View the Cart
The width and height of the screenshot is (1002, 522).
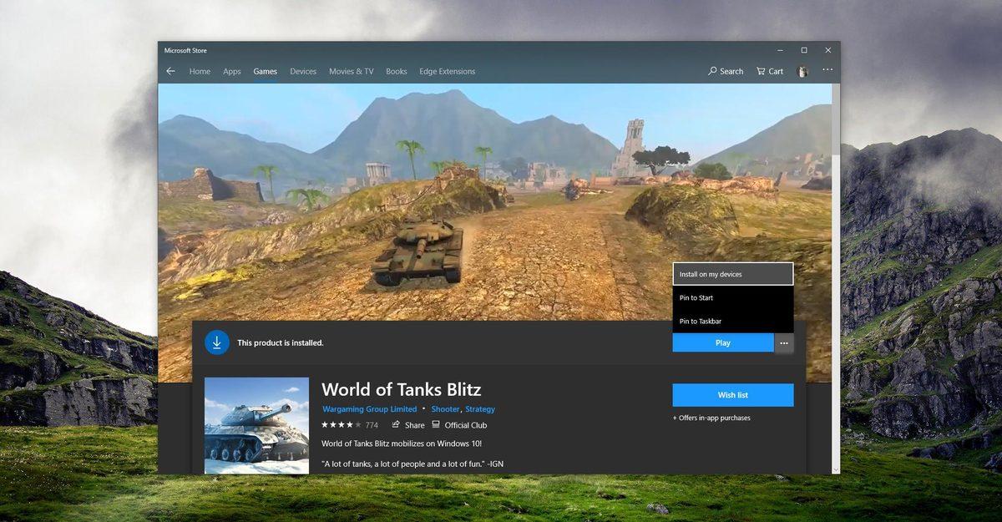[x=768, y=71]
